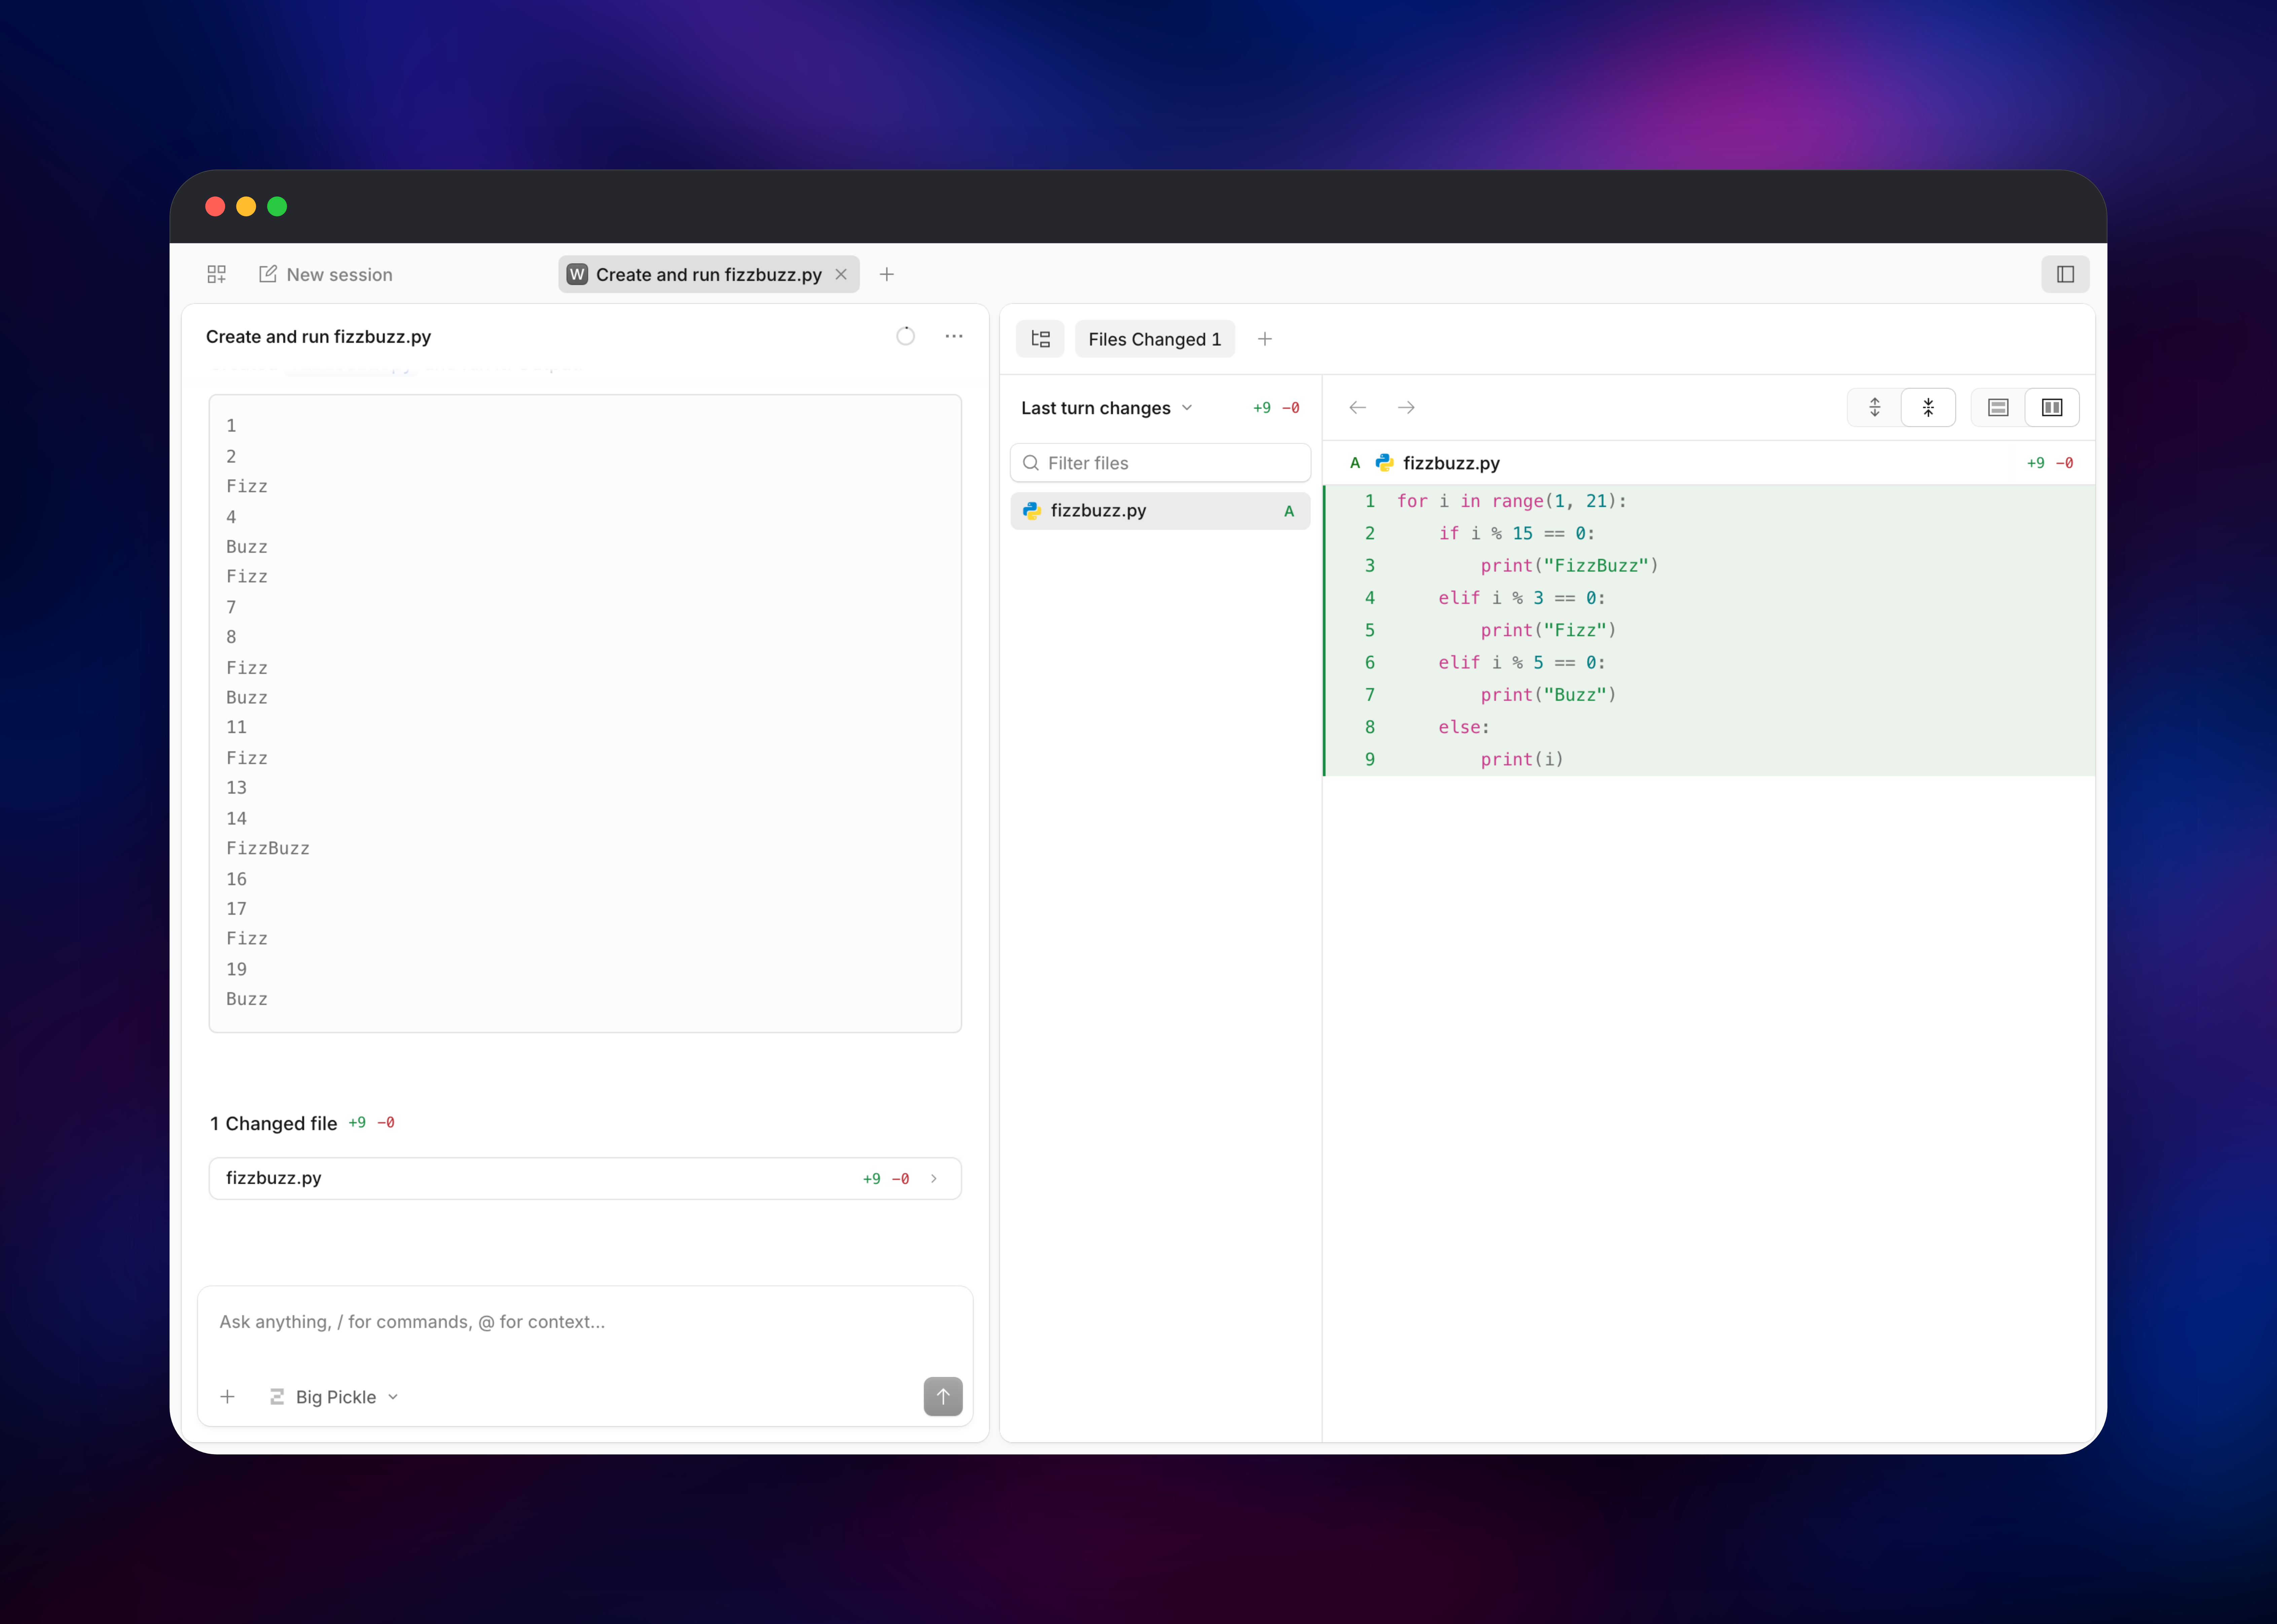
Task: Click the fizzbuzz.py diff header
Action: [x=1709, y=463]
